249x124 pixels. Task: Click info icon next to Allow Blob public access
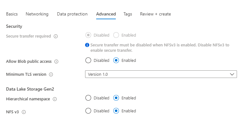[x=56, y=62]
